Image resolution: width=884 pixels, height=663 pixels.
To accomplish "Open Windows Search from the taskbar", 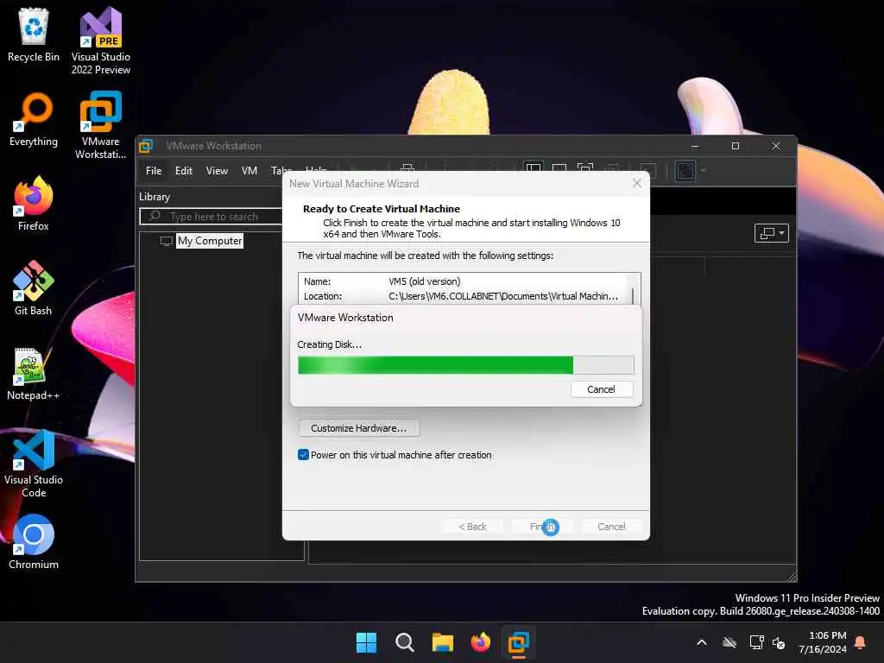I will (x=404, y=642).
